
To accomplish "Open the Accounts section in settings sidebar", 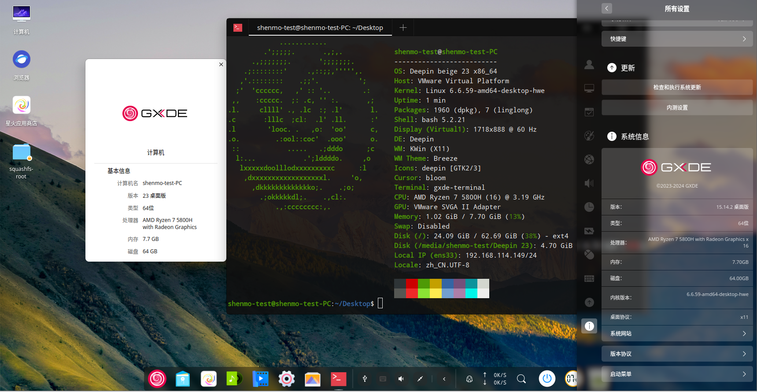I will pyautogui.click(x=589, y=65).
